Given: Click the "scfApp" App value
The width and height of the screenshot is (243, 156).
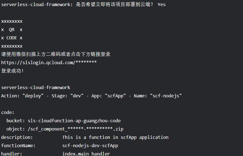Looking at the screenshot, I should click(x=114, y=96).
